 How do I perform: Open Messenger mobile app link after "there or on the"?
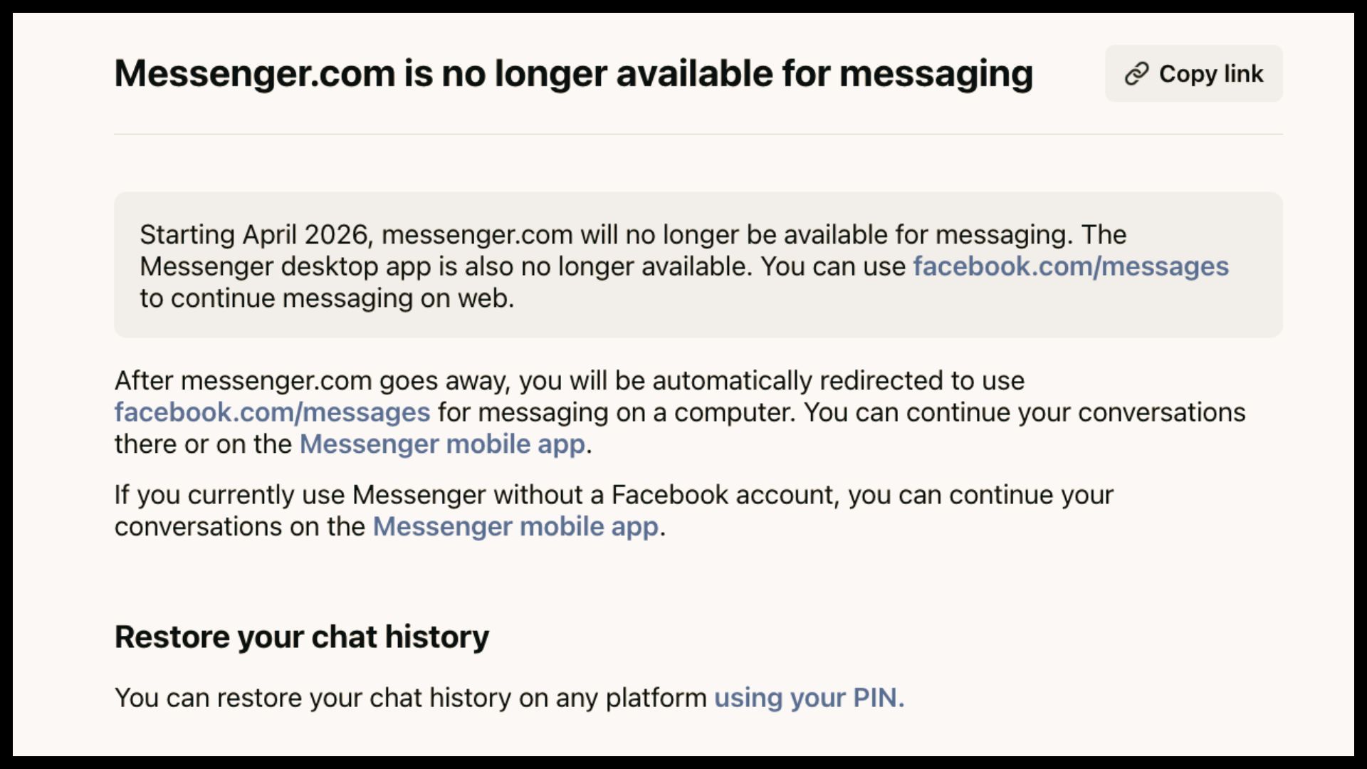pos(442,444)
